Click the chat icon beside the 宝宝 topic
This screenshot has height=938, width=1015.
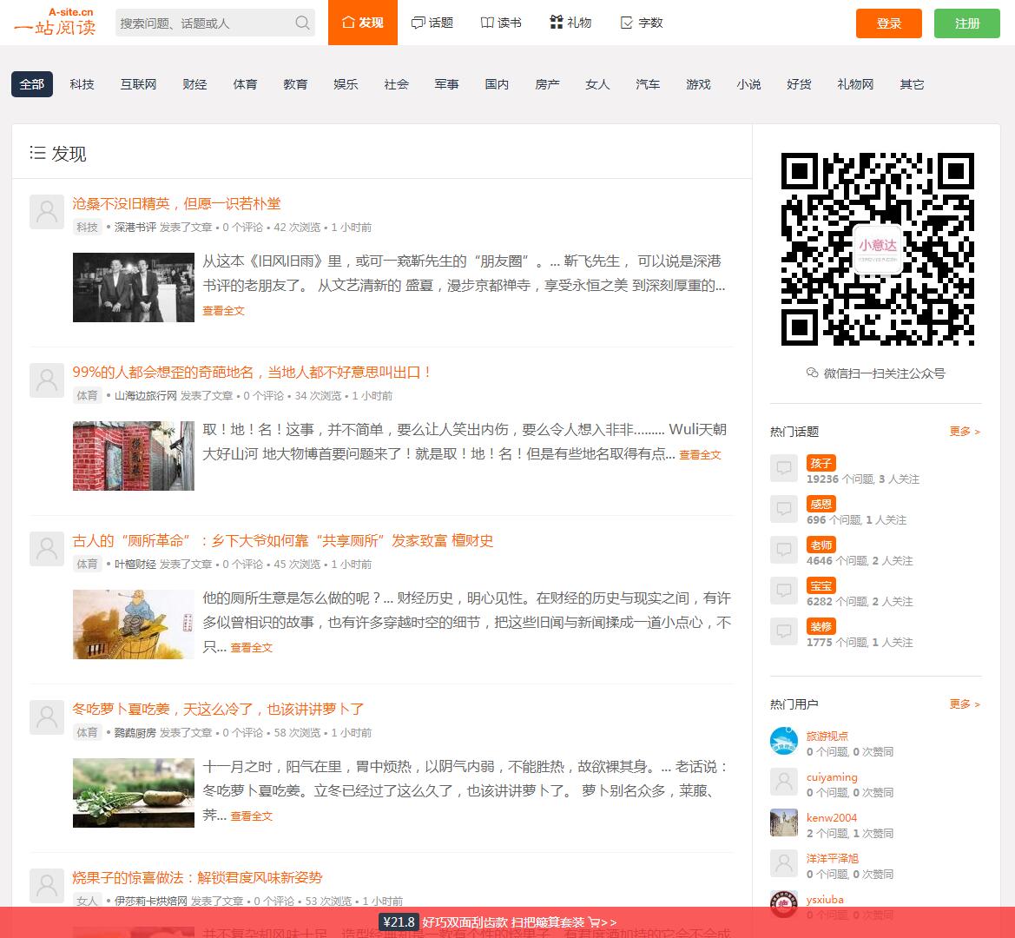pyautogui.click(x=783, y=591)
